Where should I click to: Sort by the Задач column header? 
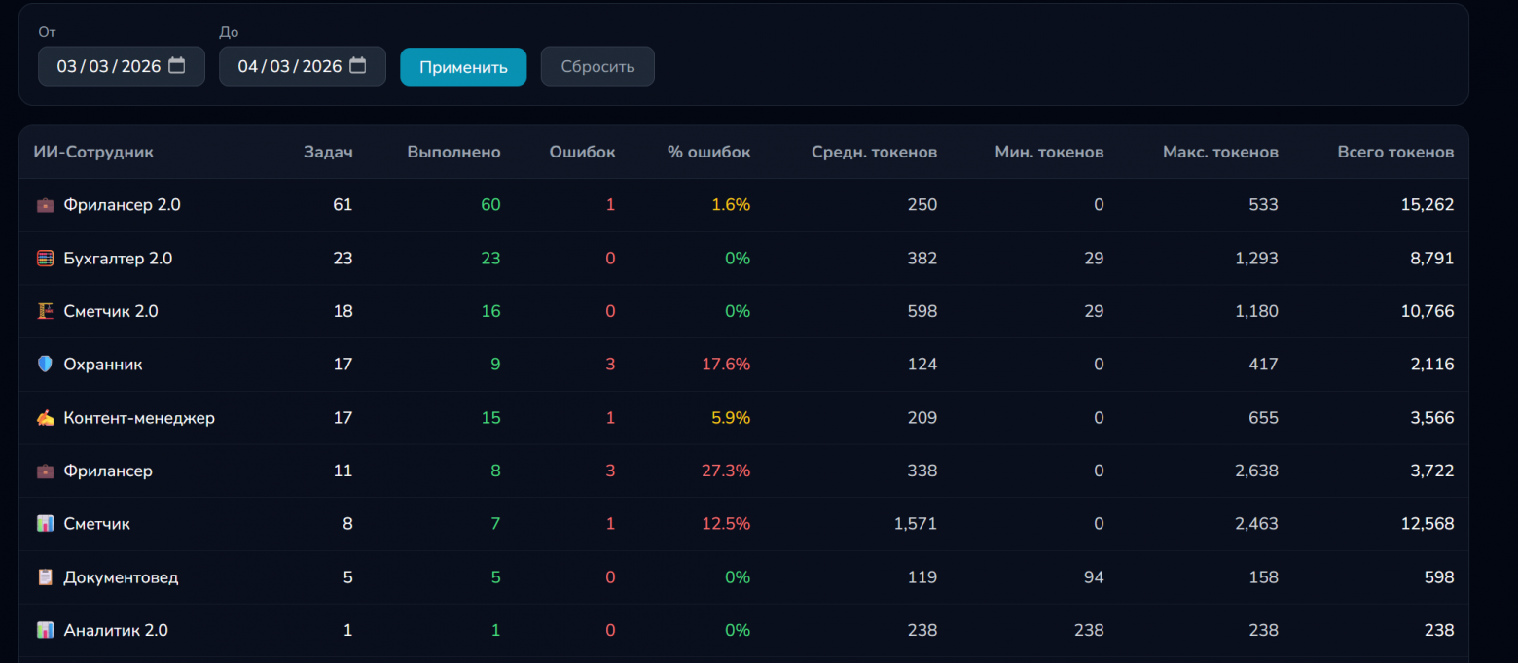pos(328,152)
